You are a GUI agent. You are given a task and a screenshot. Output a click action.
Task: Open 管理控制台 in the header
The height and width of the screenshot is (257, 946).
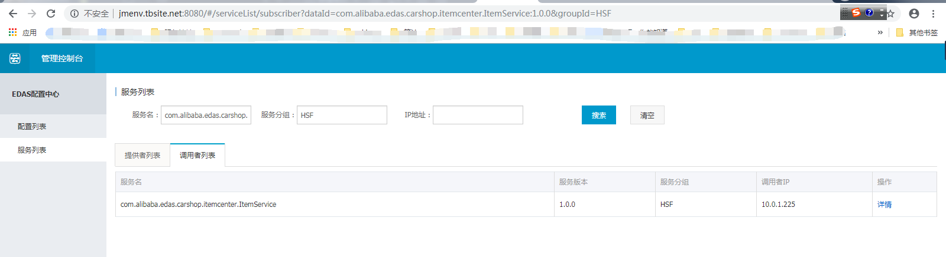click(62, 58)
